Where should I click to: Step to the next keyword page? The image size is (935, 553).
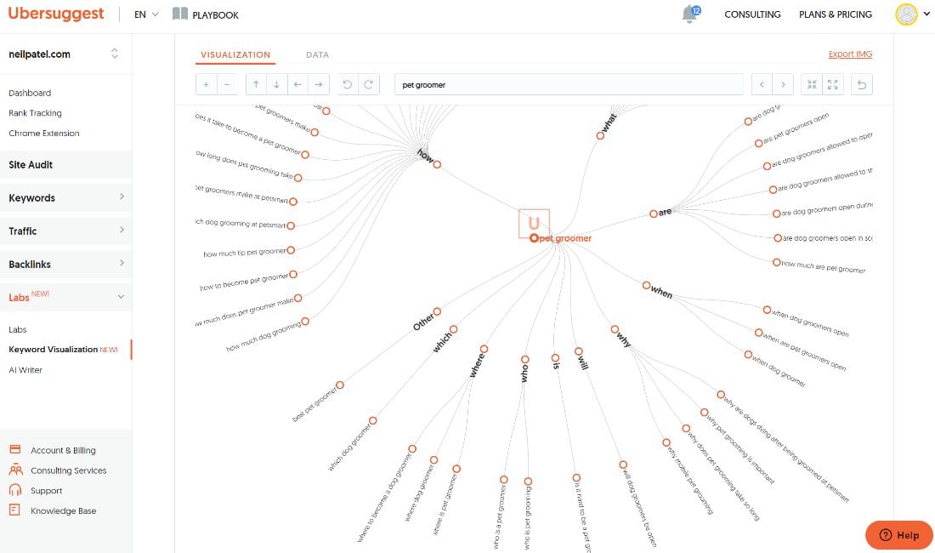pyautogui.click(x=783, y=84)
